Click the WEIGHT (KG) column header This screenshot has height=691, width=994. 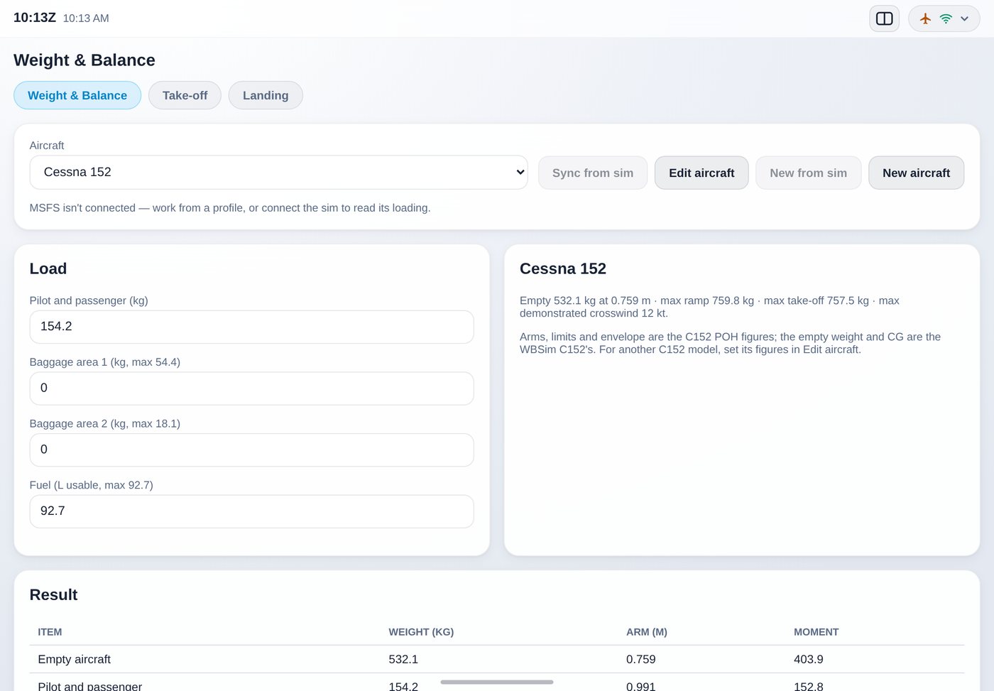click(421, 632)
